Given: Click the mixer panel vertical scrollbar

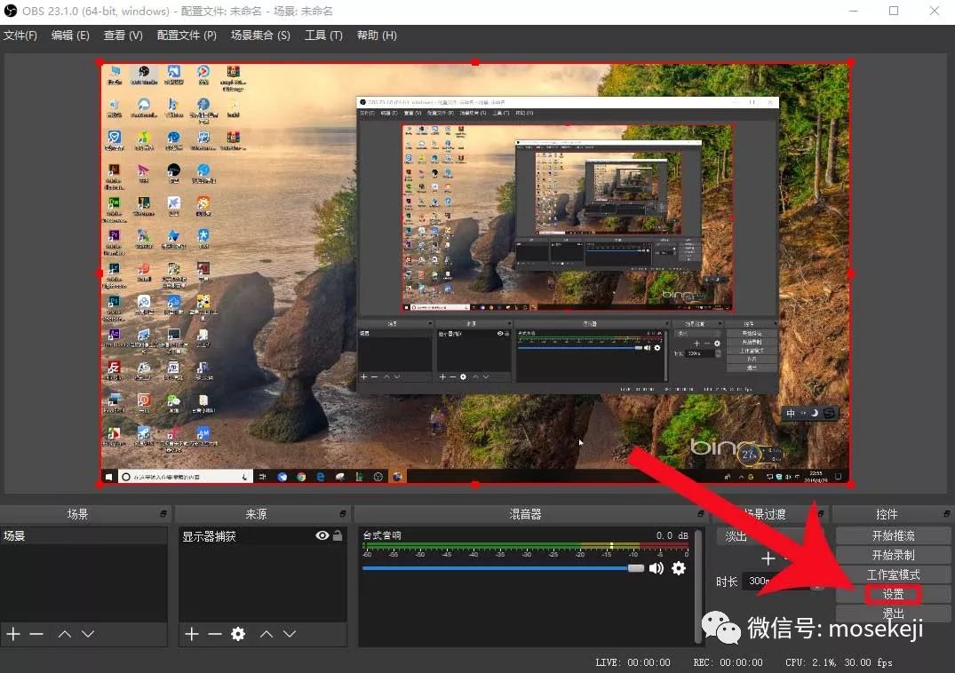Looking at the screenshot, I should click(698, 586).
